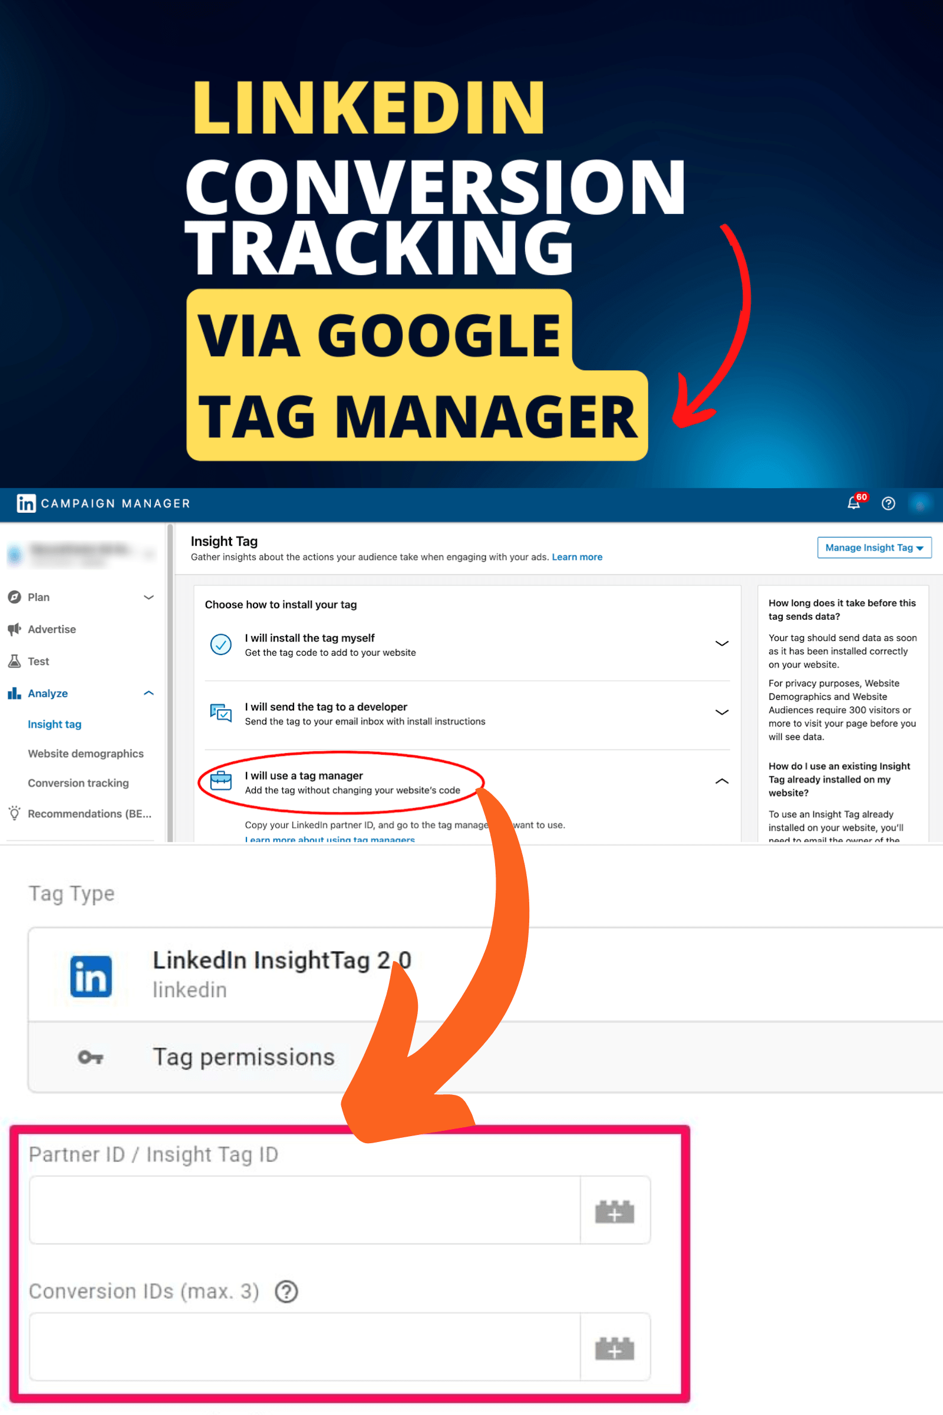Click 'How long does it take before this tag sends data?'
Screen dimensions: 943x1415
pyautogui.click(x=842, y=610)
